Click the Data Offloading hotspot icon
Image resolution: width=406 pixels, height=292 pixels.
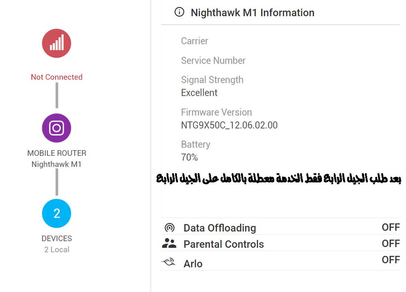169,228
